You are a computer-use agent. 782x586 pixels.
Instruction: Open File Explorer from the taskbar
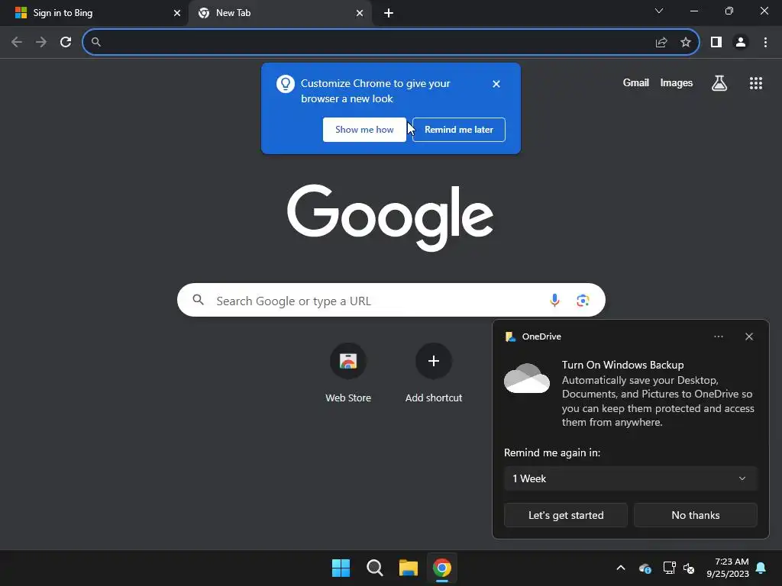click(408, 568)
